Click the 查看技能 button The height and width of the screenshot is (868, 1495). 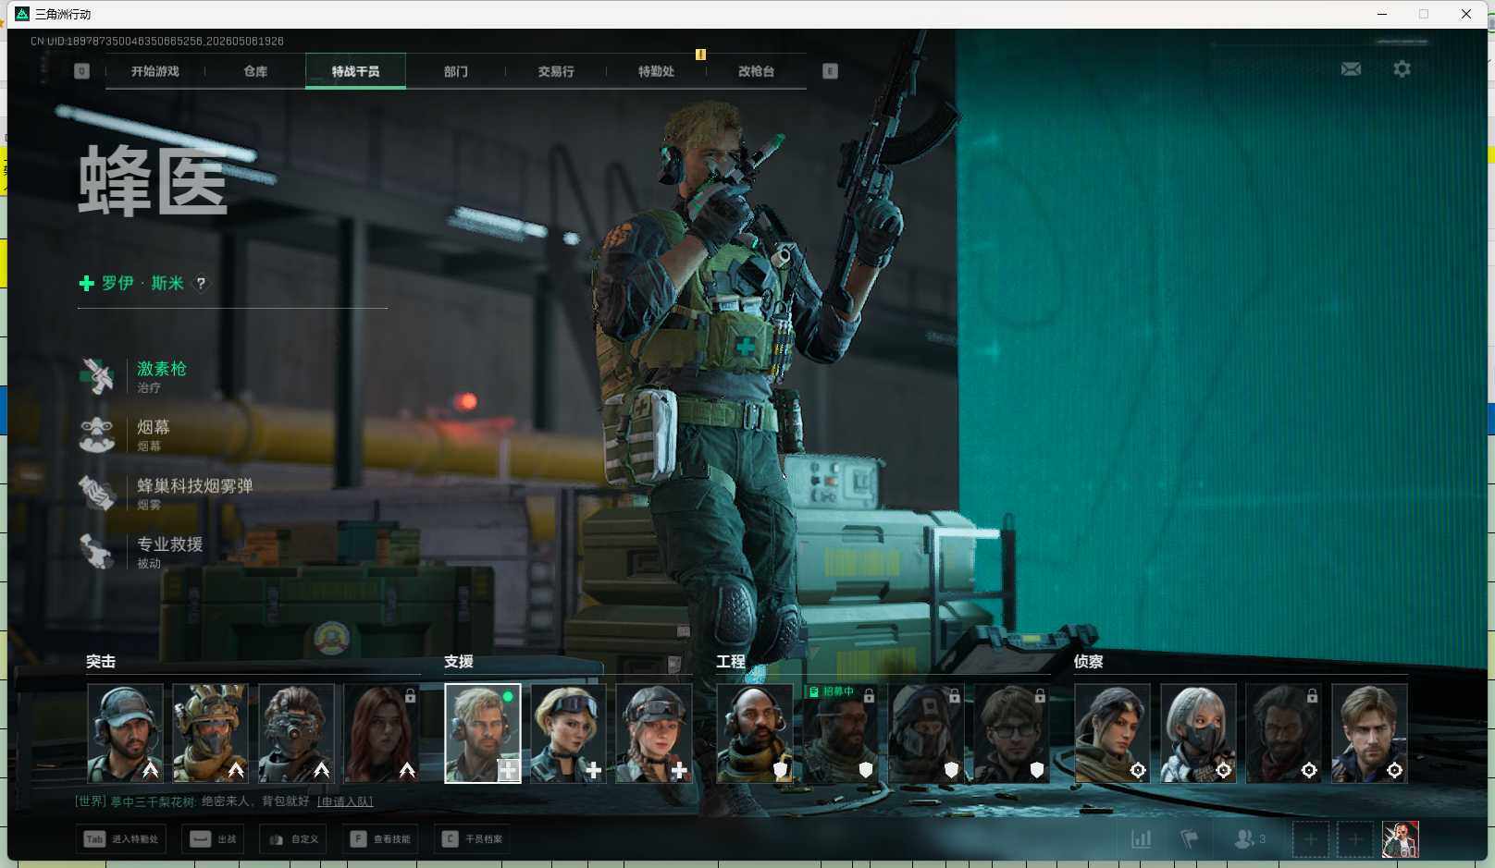pos(380,839)
